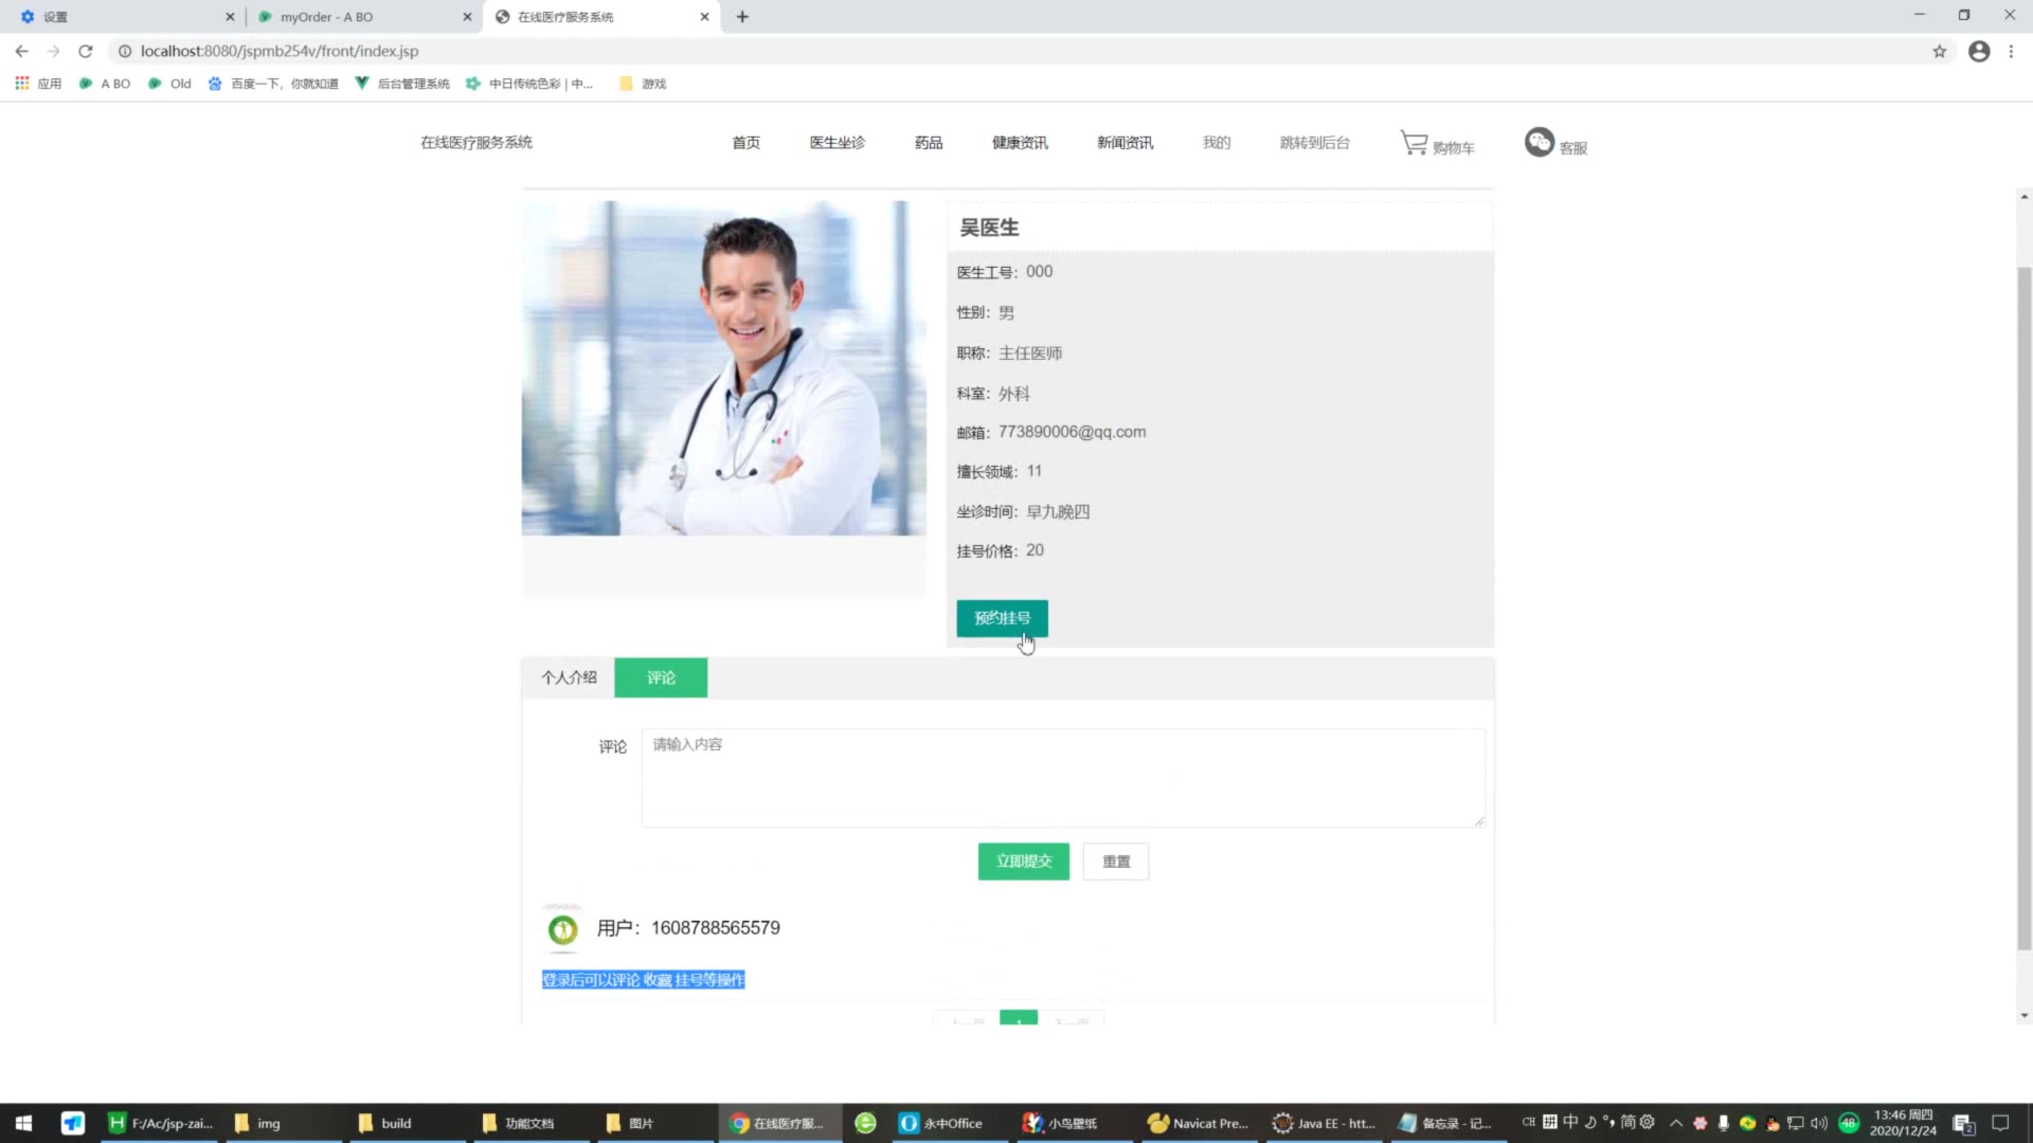This screenshot has height=1143, width=2033.
Task: Open Navicat Premium from taskbar
Action: pos(1197,1122)
